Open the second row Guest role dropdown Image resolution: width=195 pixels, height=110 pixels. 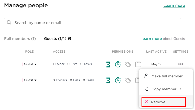30,80
